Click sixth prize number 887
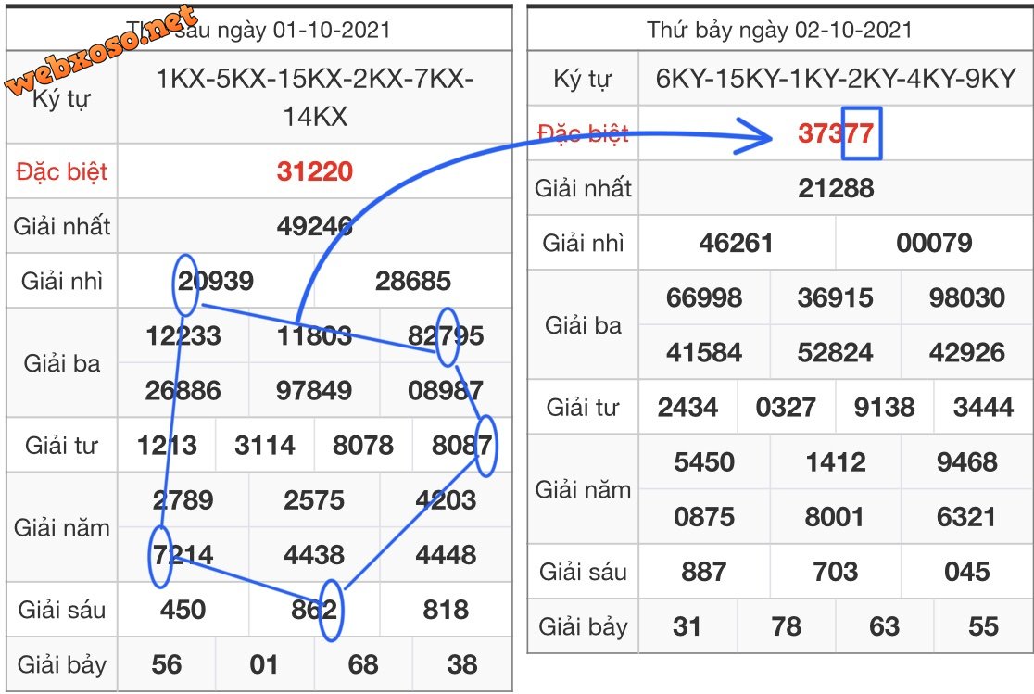 703,572
